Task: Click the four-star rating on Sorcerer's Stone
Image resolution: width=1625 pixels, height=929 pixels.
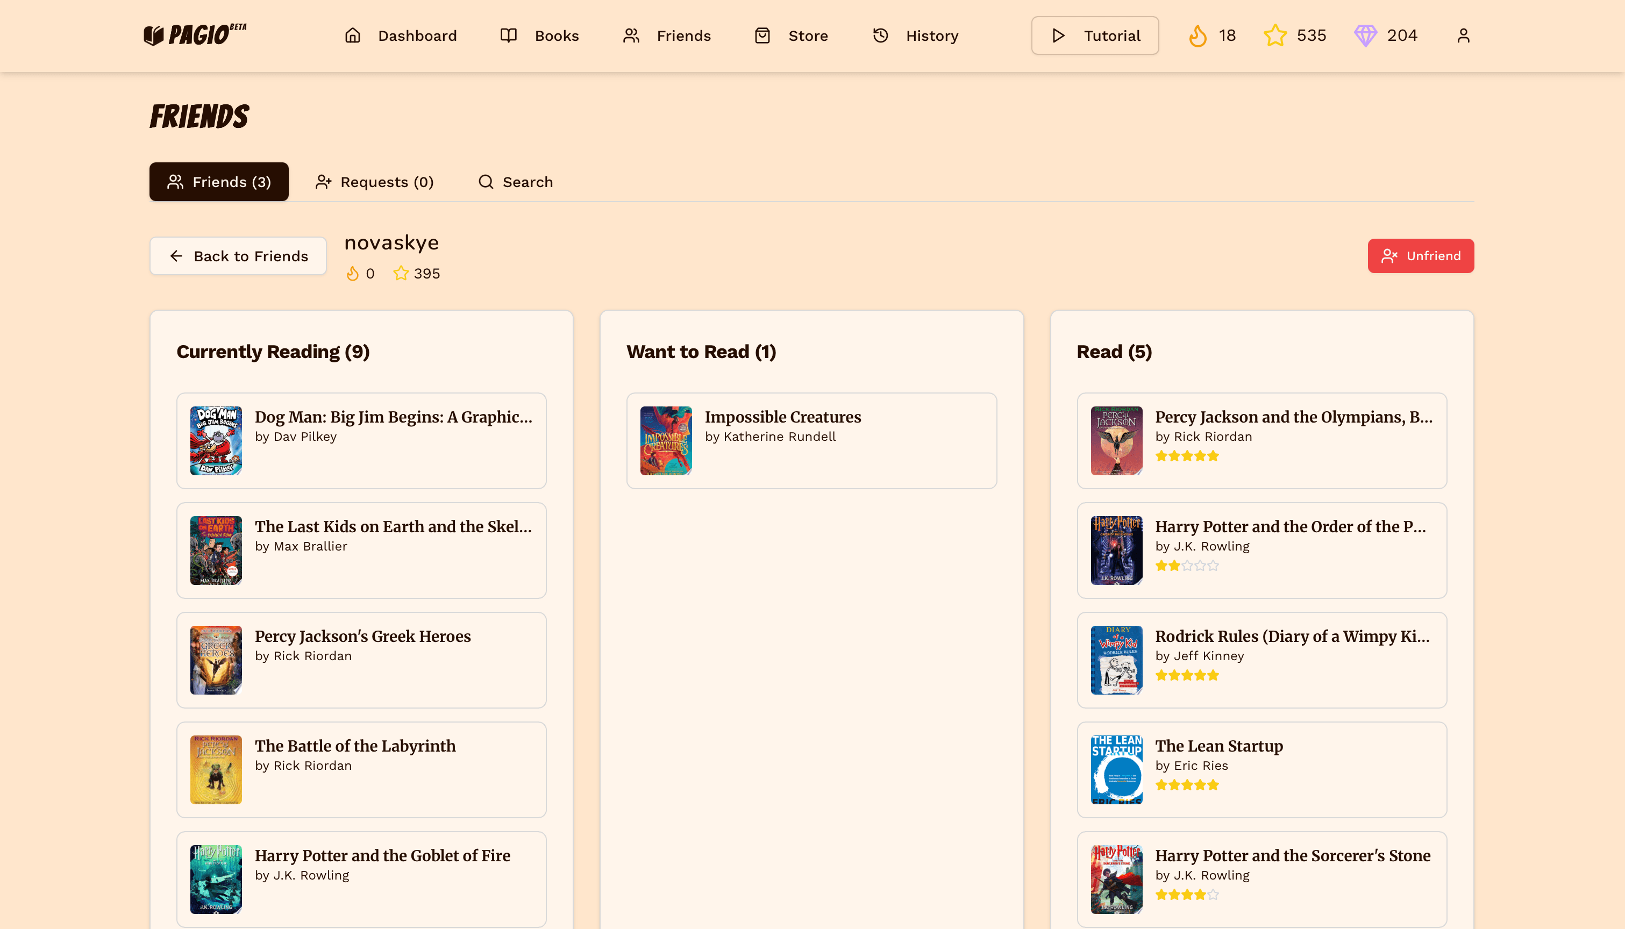Action: click(x=1187, y=895)
